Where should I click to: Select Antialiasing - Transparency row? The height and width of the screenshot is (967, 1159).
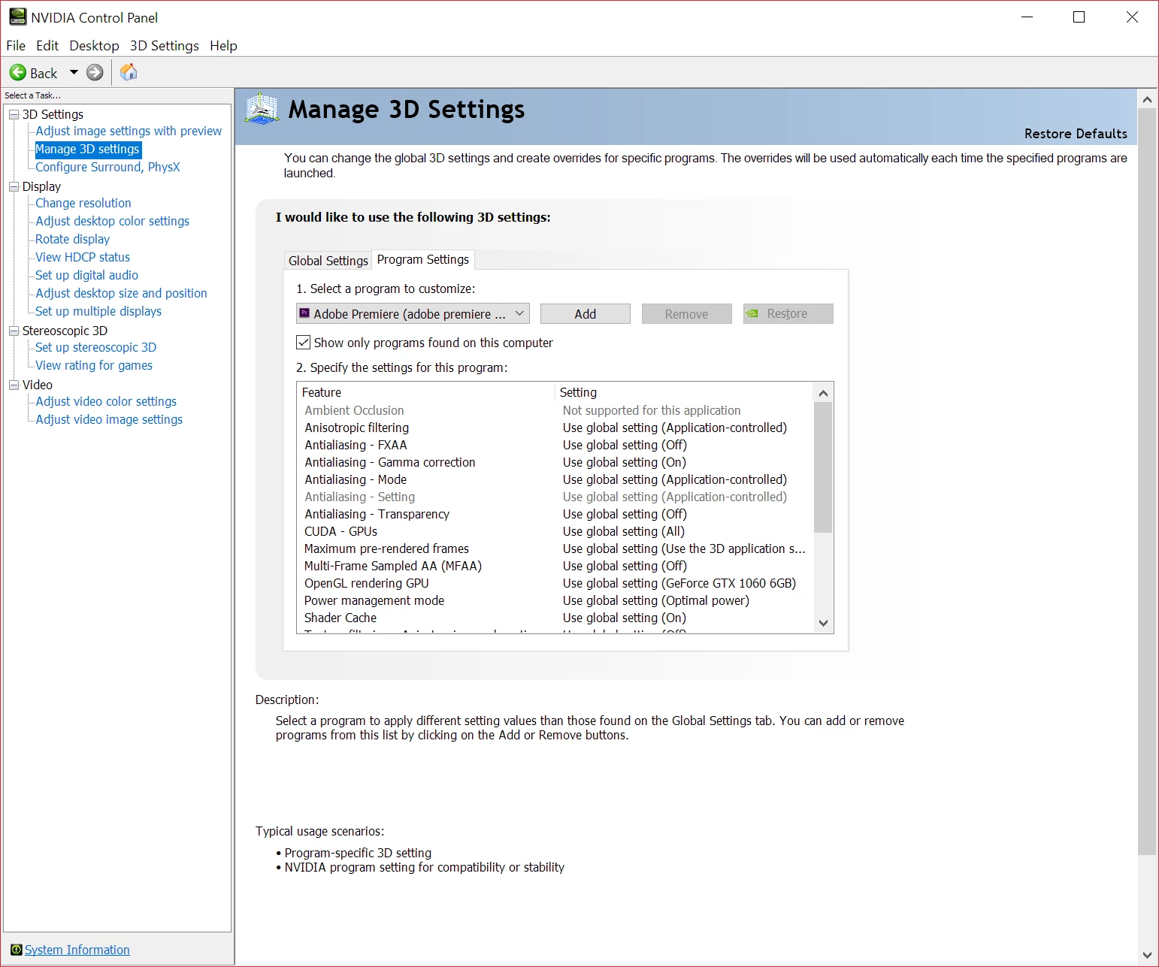tap(555, 514)
